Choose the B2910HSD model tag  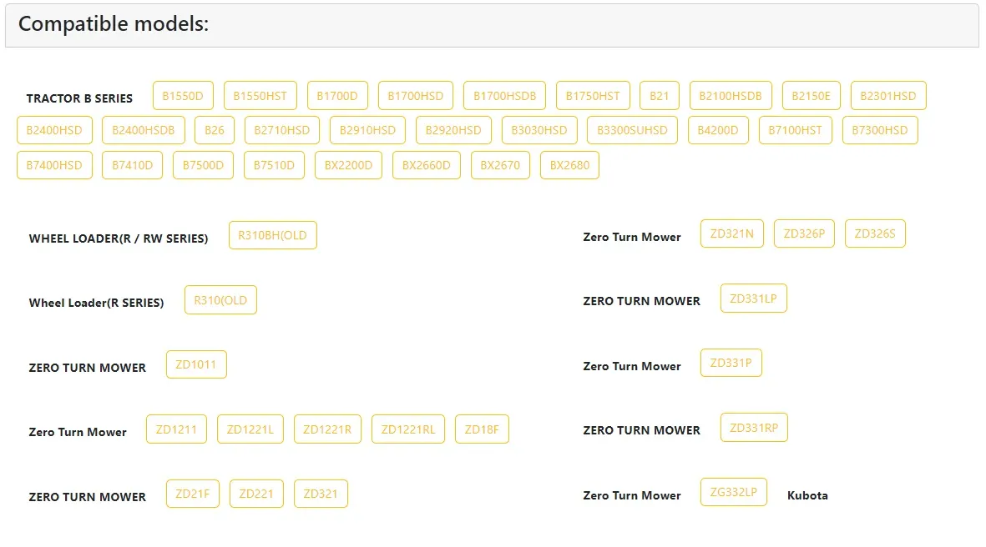(x=367, y=130)
